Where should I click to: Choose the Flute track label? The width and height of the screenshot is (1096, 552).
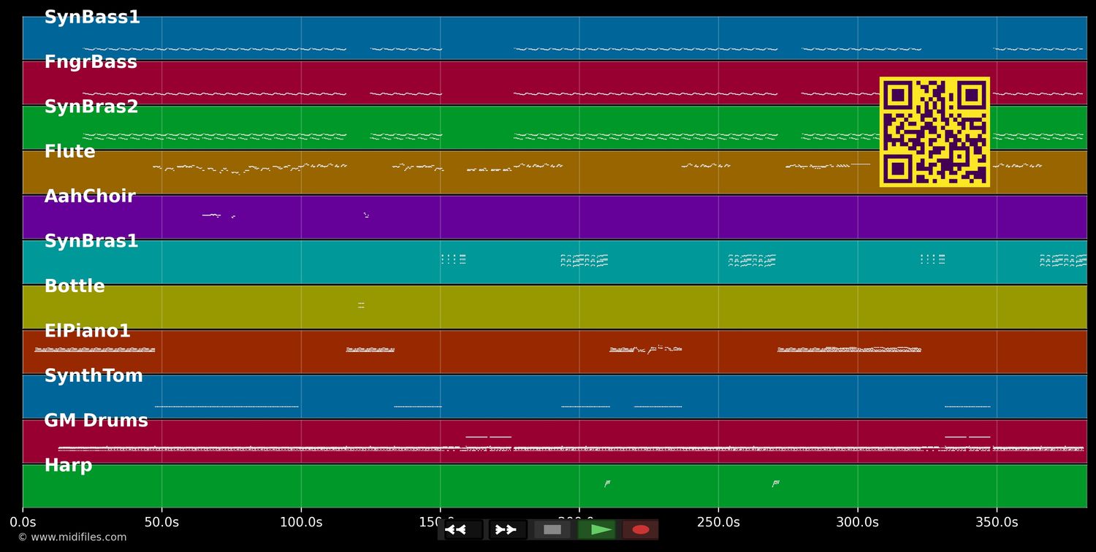pyautogui.click(x=69, y=152)
